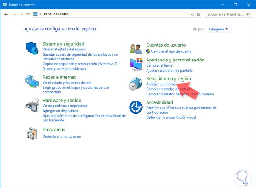Viewport: 256px width, 188px height.
Task: Click Agregar un idioma
Action: click(161, 84)
